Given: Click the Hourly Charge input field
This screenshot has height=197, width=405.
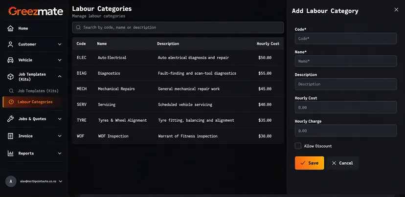Looking at the screenshot, I should [x=346, y=131].
